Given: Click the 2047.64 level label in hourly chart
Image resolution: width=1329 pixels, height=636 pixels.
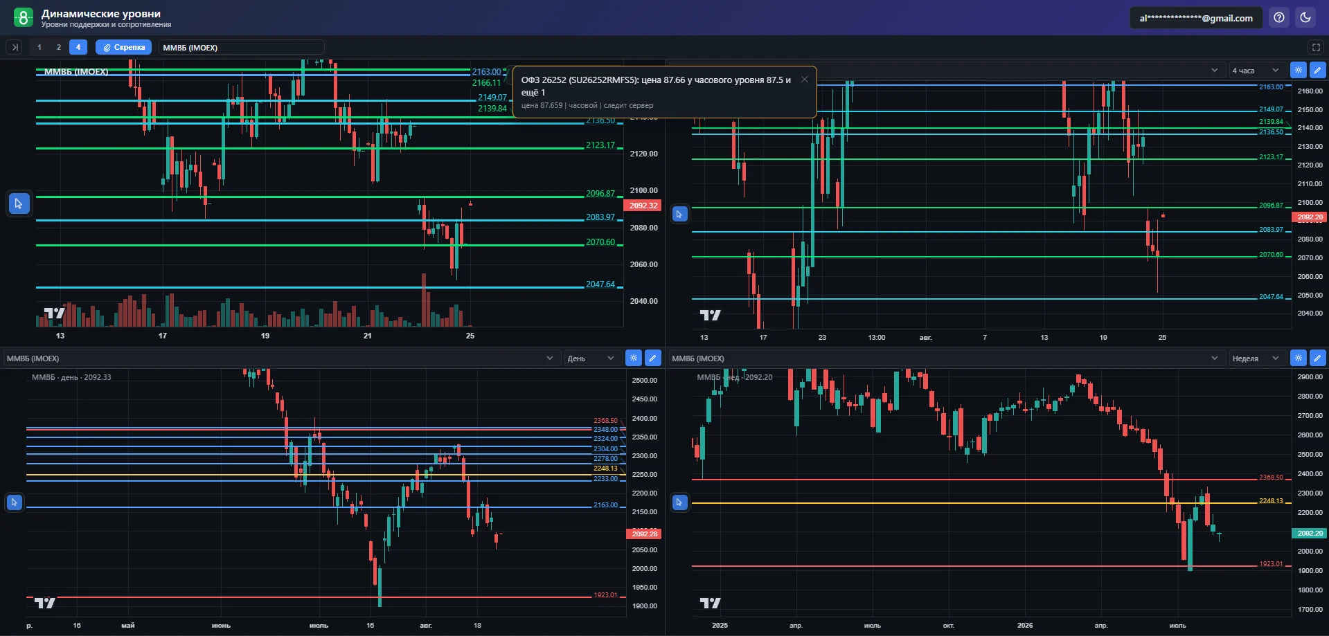Looking at the screenshot, I should click(x=600, y=284).
